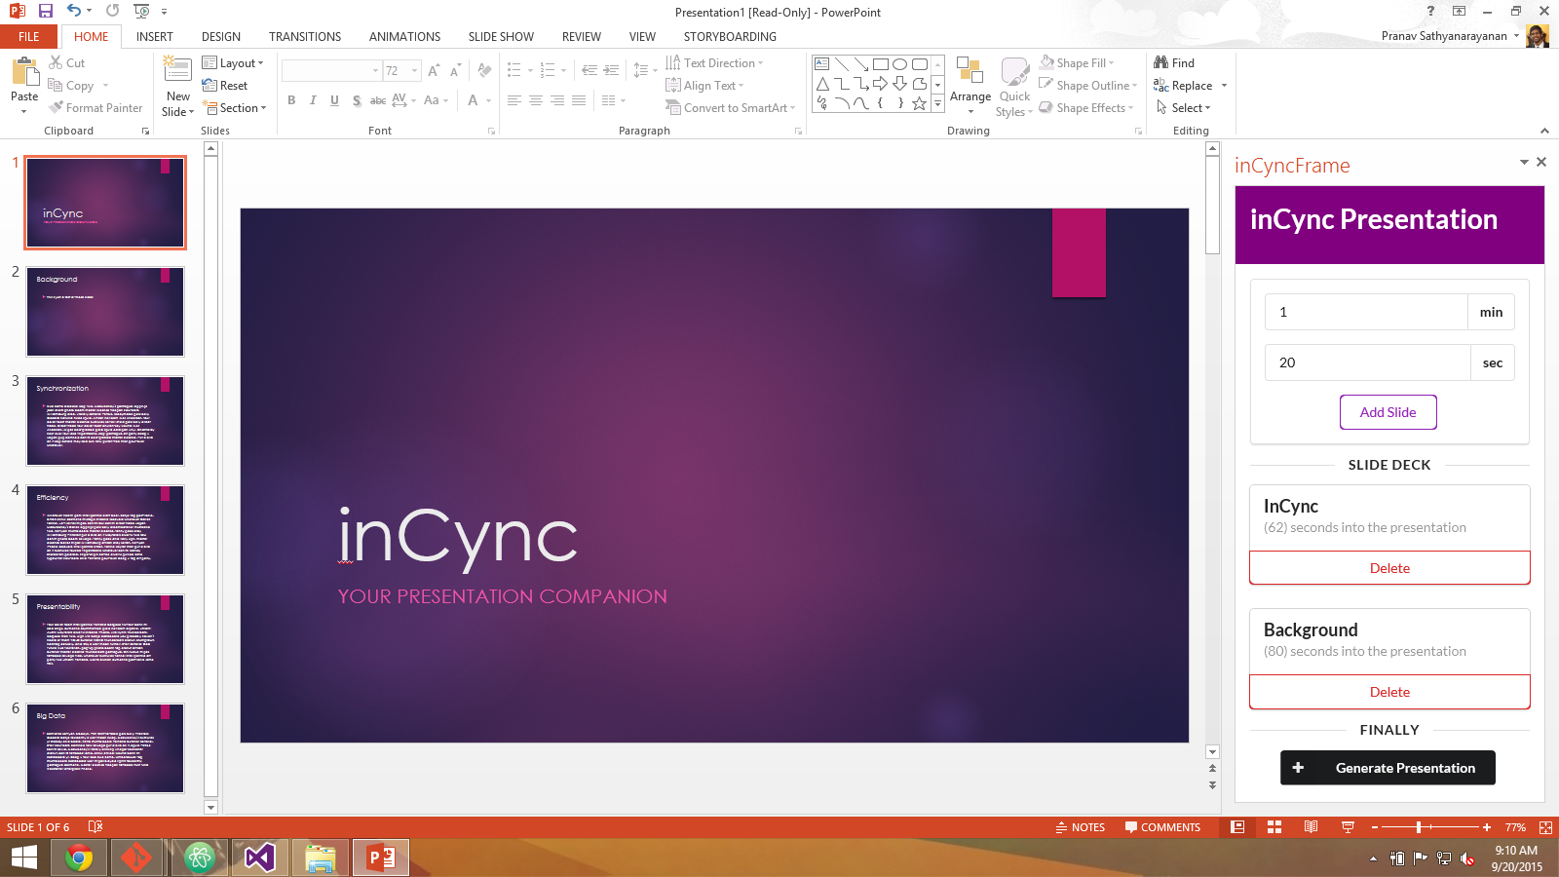Click the Arrange objects icon
The height and width of the screenshot is (877, 1559).
click(970, 71)
